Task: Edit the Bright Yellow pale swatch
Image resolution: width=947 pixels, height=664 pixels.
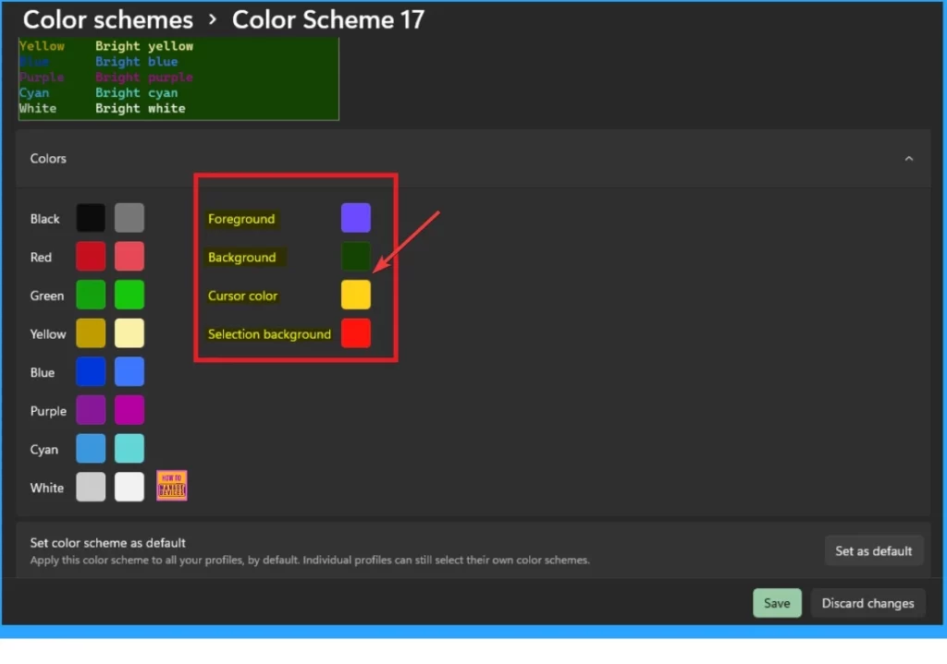Action: tap(129, 333)
